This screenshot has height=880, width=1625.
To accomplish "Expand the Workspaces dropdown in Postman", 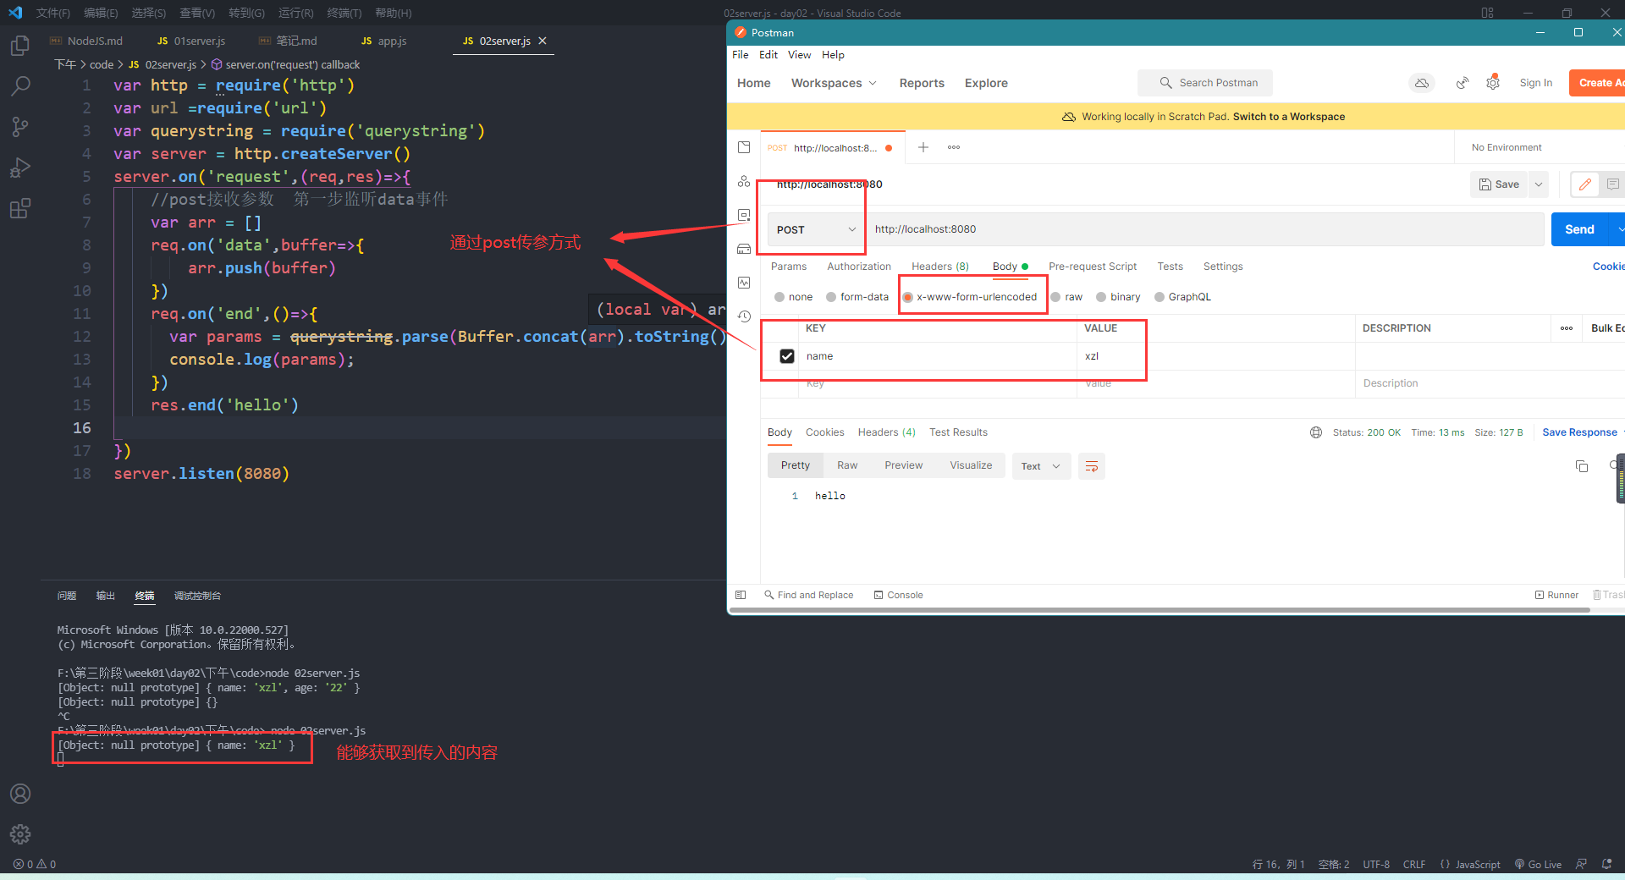I will pos(834,83).
